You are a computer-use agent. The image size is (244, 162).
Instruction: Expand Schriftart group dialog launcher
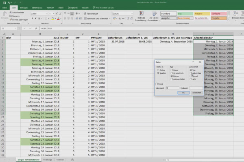tap(61, 23)
